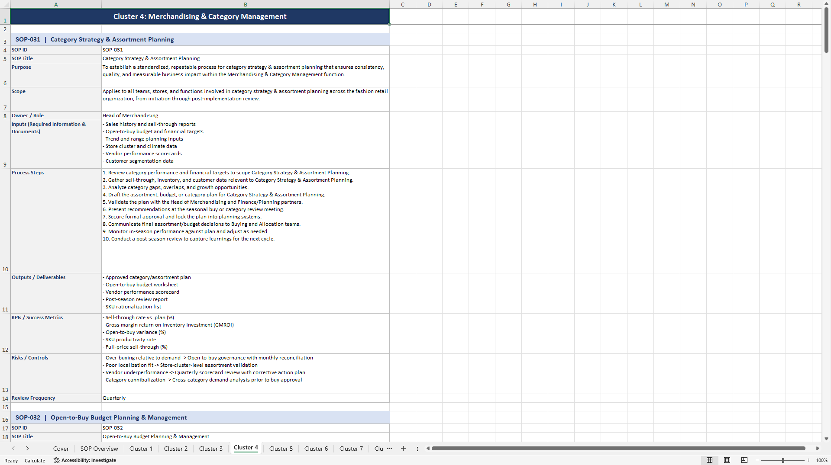Open the Cover sheet tab

pyautogui.click(x=61, y=449)
